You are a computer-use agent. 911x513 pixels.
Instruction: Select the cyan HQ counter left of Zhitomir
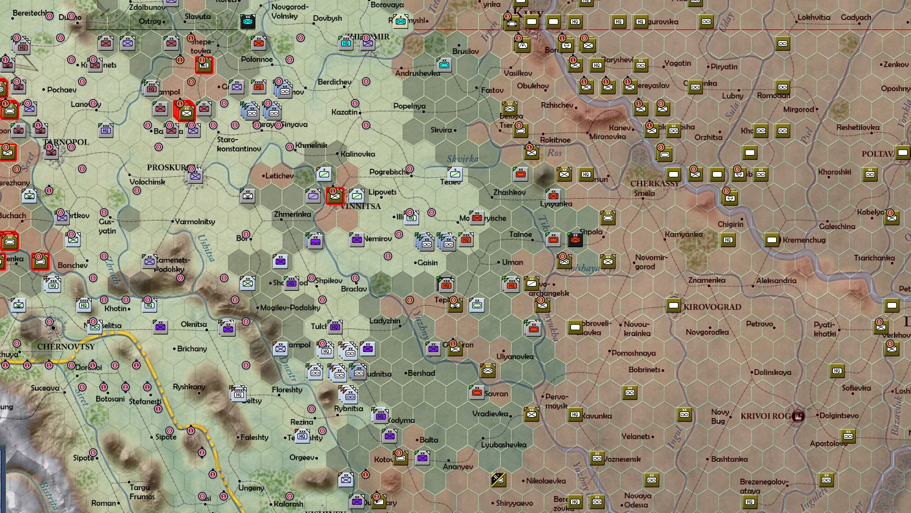(x=346, y=43)
